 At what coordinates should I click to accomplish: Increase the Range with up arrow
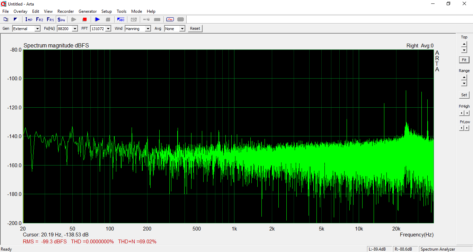tap(464, 78)
